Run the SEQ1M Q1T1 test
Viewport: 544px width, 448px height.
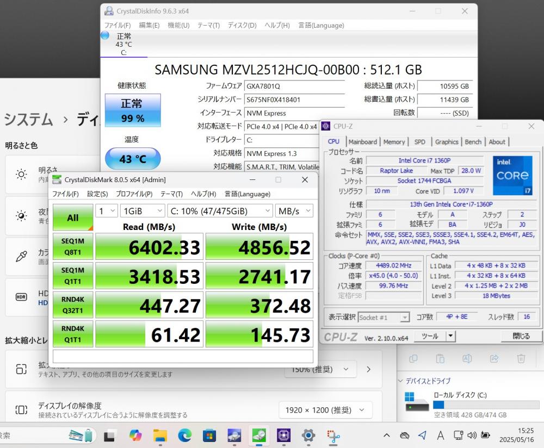point(73,276)
